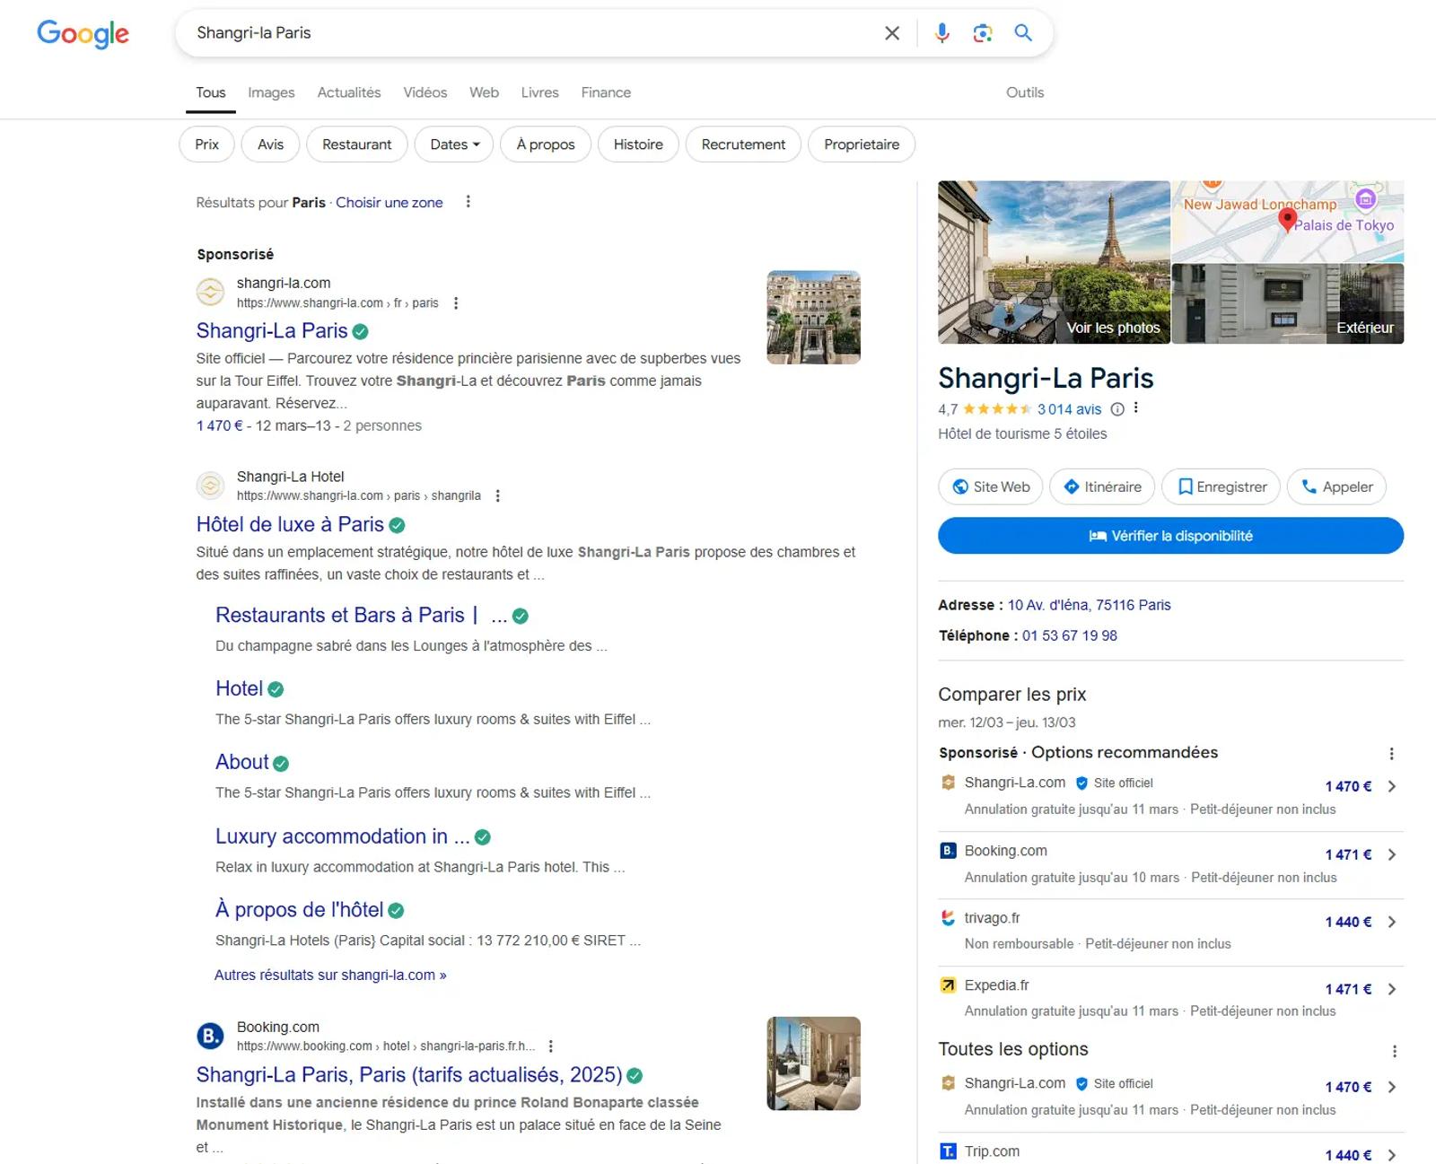Open the 3 014 avis reviews link
Screen dimensions: 1436x1164
(1069, 409)
